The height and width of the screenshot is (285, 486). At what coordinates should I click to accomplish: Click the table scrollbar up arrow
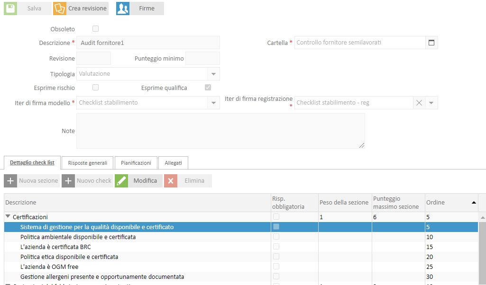click(x=483, y=218)
